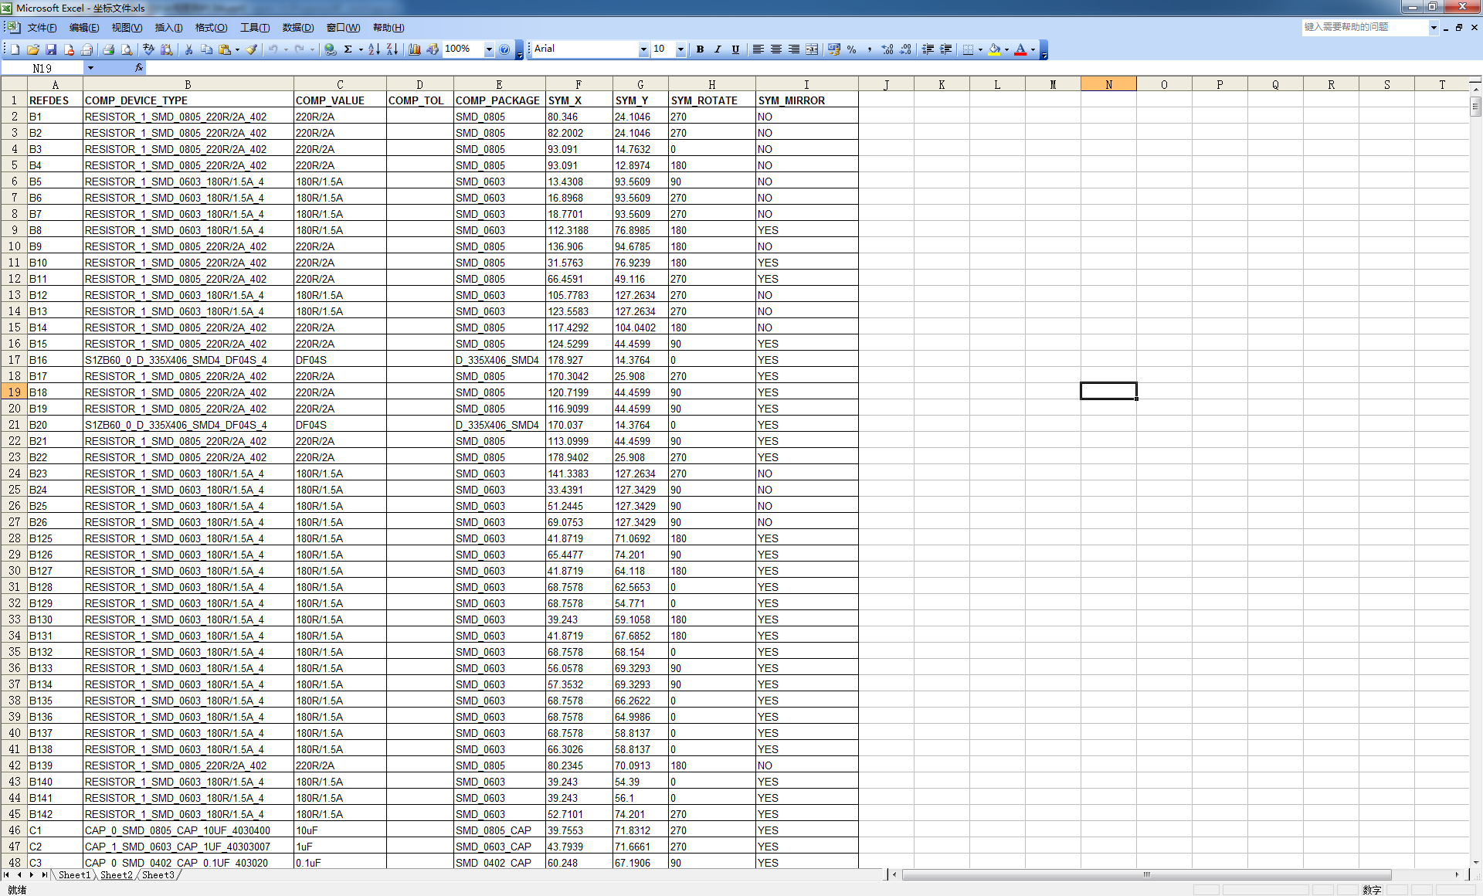
Task: Open the zoom 100% dropdown
Action: tap(489, 49)
